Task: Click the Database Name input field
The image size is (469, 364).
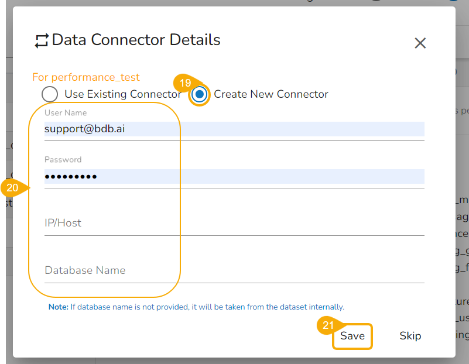Action: pos(234,270)
